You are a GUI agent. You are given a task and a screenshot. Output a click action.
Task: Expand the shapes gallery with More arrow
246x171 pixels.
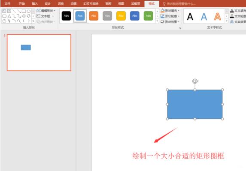click(x=33, y=21)
